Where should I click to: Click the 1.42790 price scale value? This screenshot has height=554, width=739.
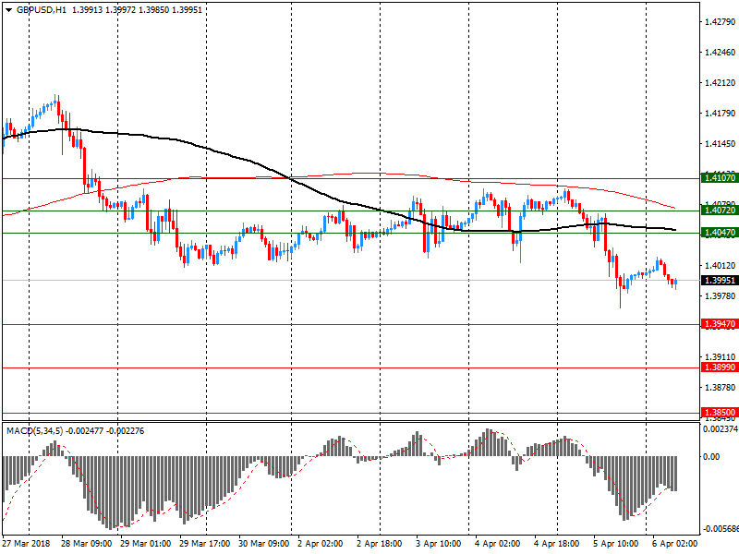point(721,21)
